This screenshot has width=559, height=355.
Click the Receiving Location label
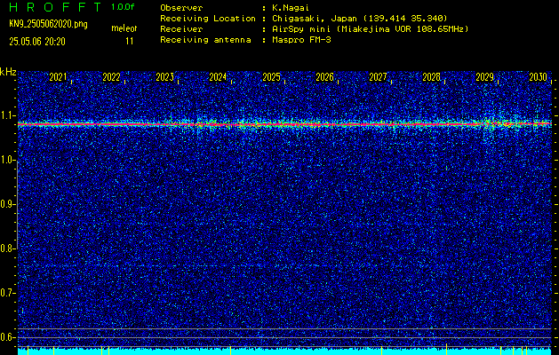208,19
